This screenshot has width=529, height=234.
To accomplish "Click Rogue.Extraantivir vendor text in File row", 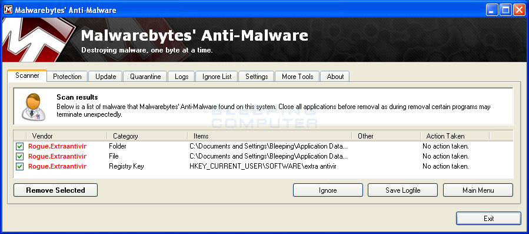I will [57, 157].
